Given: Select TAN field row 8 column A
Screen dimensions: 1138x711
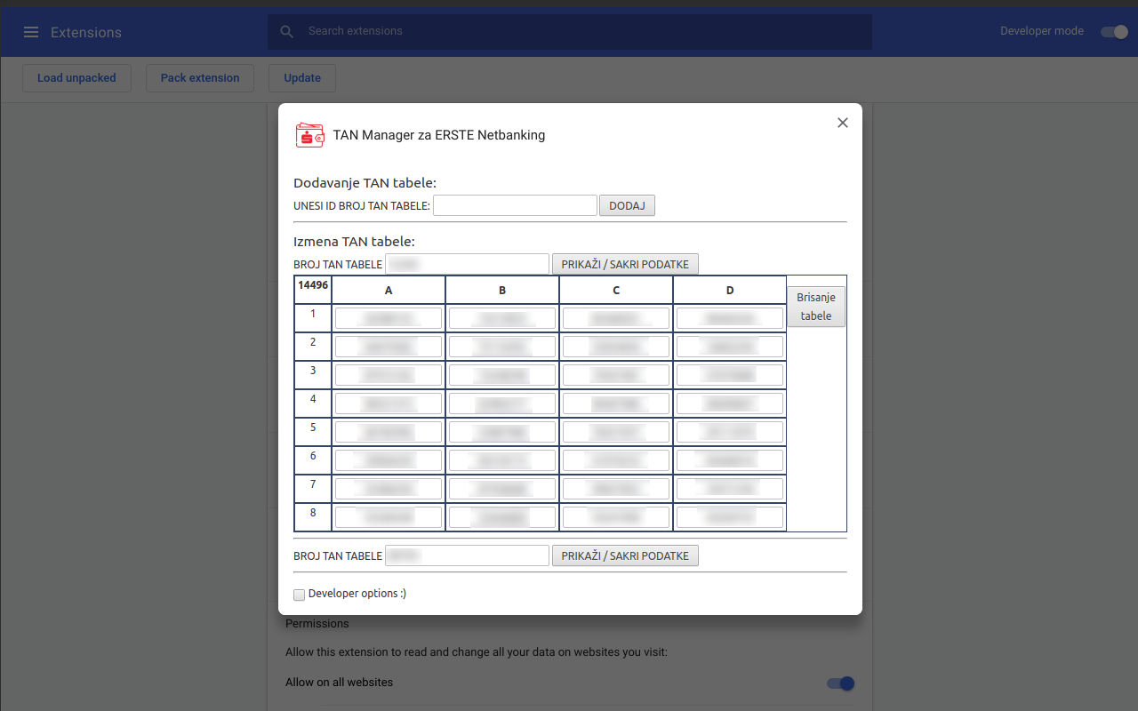Looking at the screenshot, I should tap(389, 517).
